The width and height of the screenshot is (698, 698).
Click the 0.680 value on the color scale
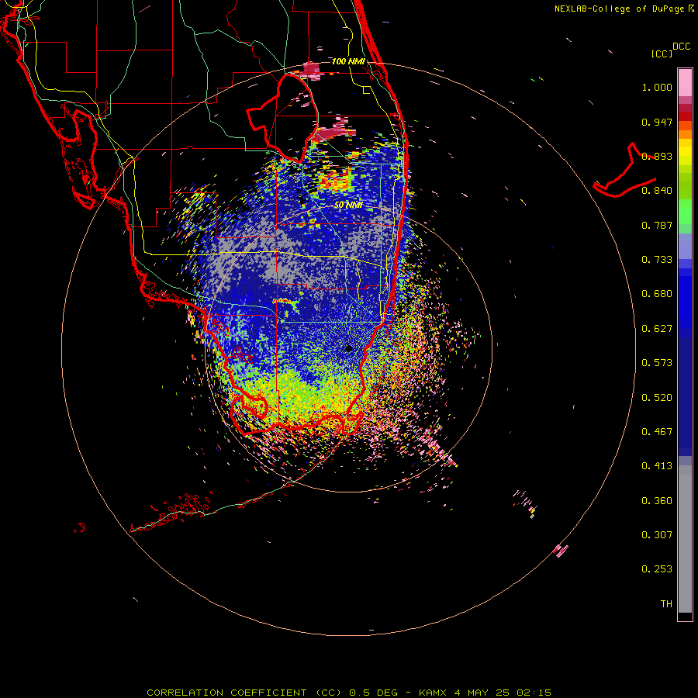click(657, 294)
